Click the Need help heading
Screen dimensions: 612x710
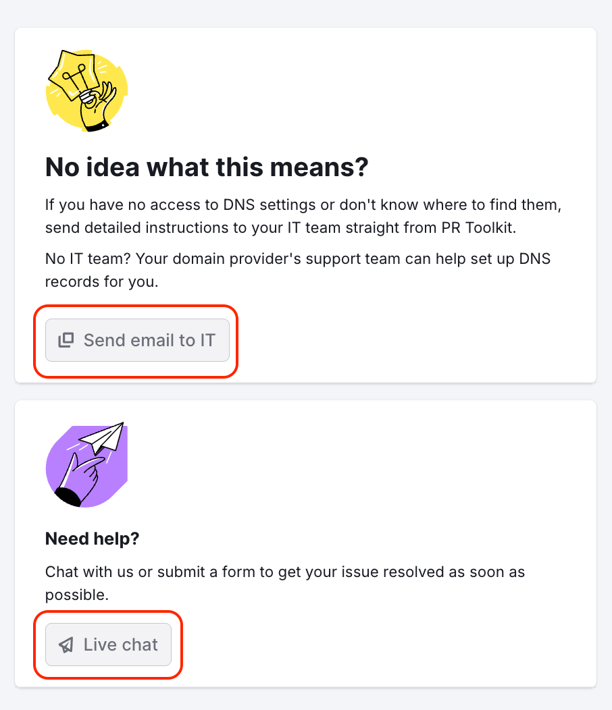tap(92, 539)
